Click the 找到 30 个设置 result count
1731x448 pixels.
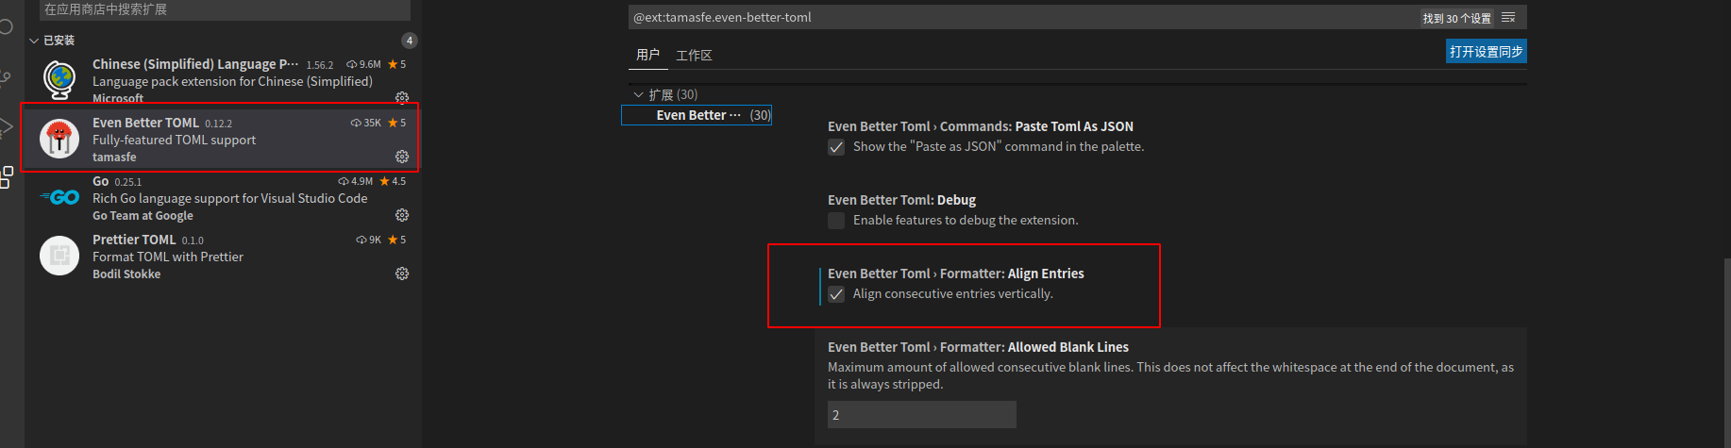(1457, 19)
